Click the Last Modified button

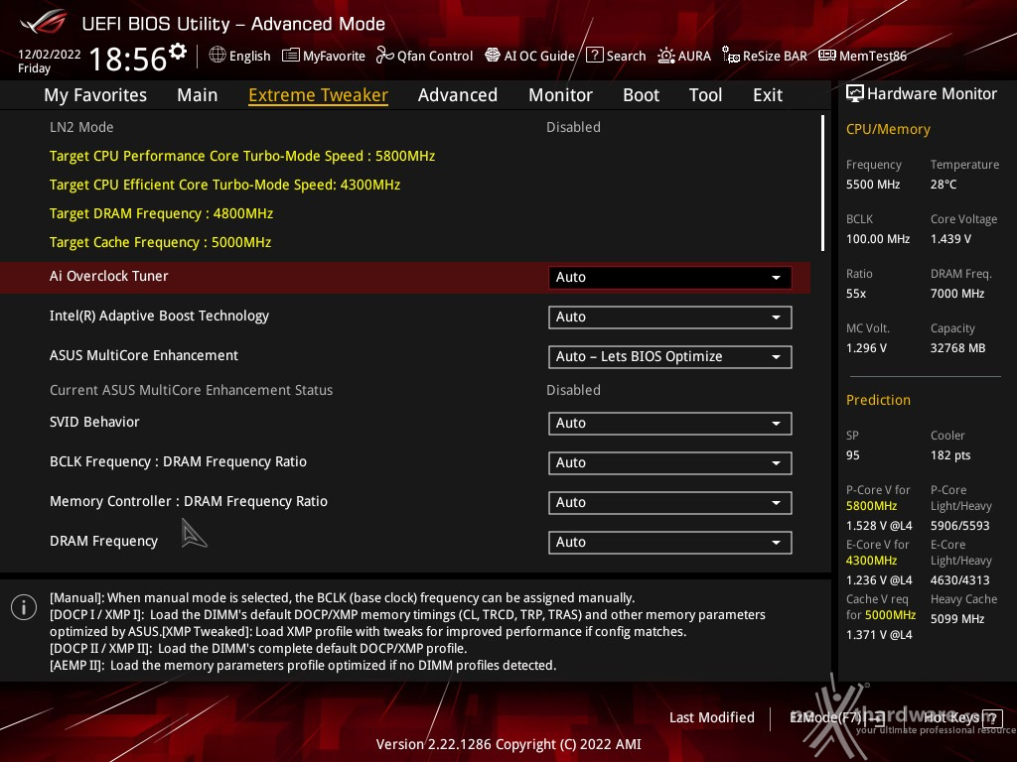click(711, 717)
